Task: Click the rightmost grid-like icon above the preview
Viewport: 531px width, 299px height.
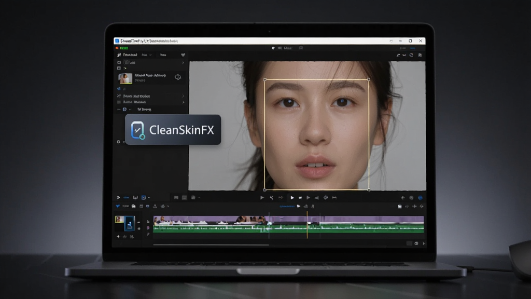Action: click(x=420, y=55)
